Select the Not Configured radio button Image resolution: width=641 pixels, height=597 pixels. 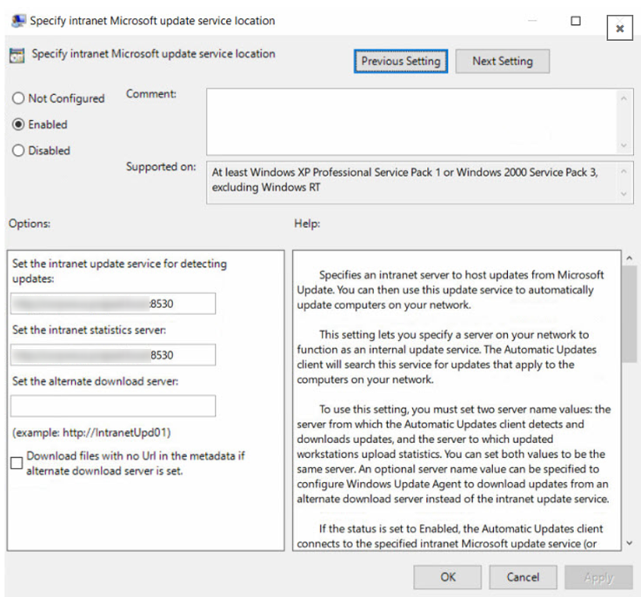tap(18, 98)
